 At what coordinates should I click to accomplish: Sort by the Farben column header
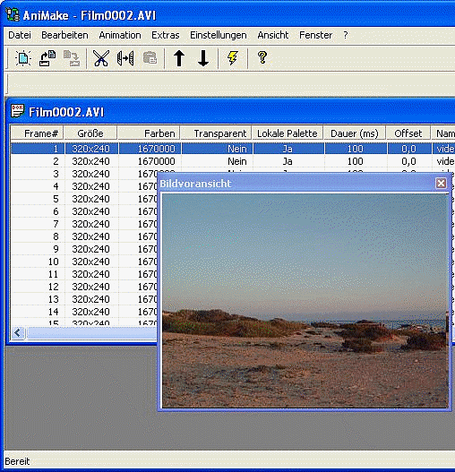(149, 133)
